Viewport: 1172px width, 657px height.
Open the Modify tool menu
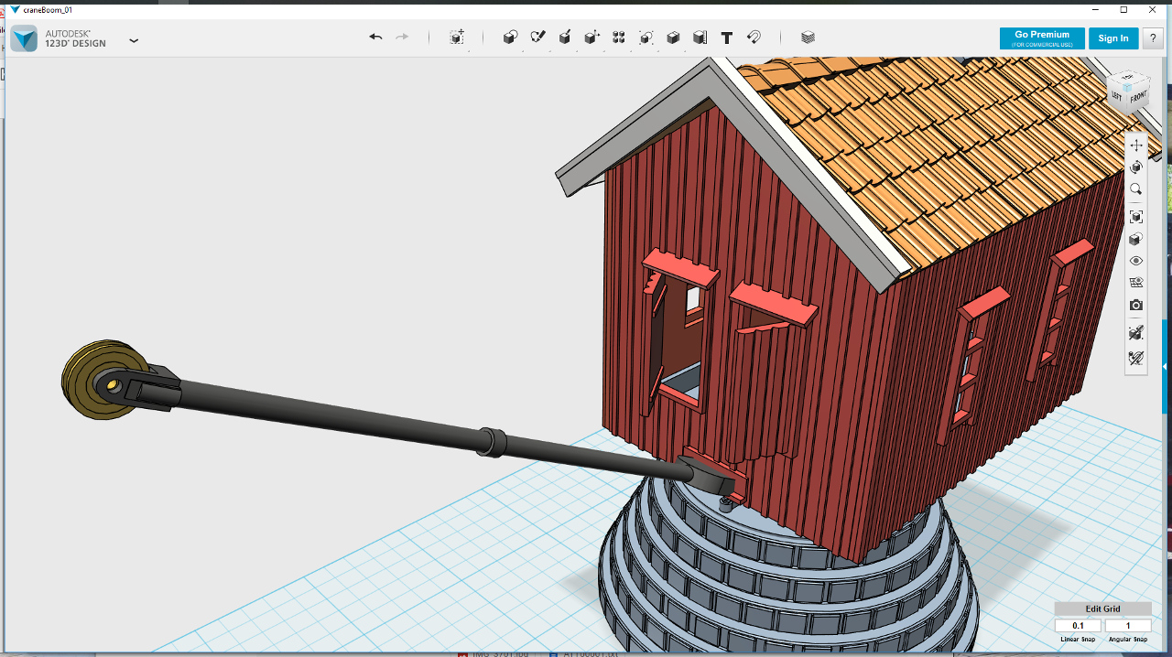pyautogui.click(x=591, y=38)
